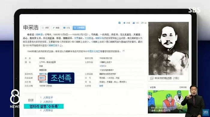Open the 本贯高灵 link in the intro
This screenshot has height=117, width=210.
tap(79, 38)
